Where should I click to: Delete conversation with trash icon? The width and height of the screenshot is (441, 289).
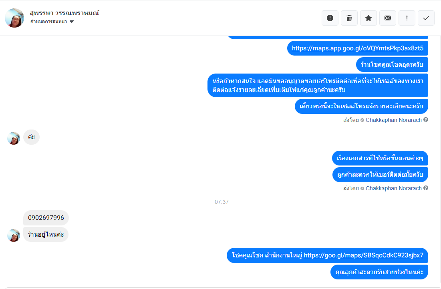coord(349,18)
